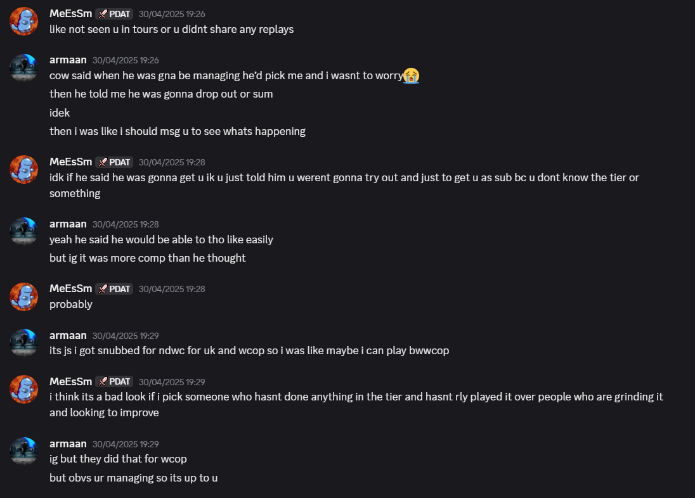Click the 19:26 timestamp on armaan's message
The height and width of the screenshot is (498, 695).
(x=126, y=61)
